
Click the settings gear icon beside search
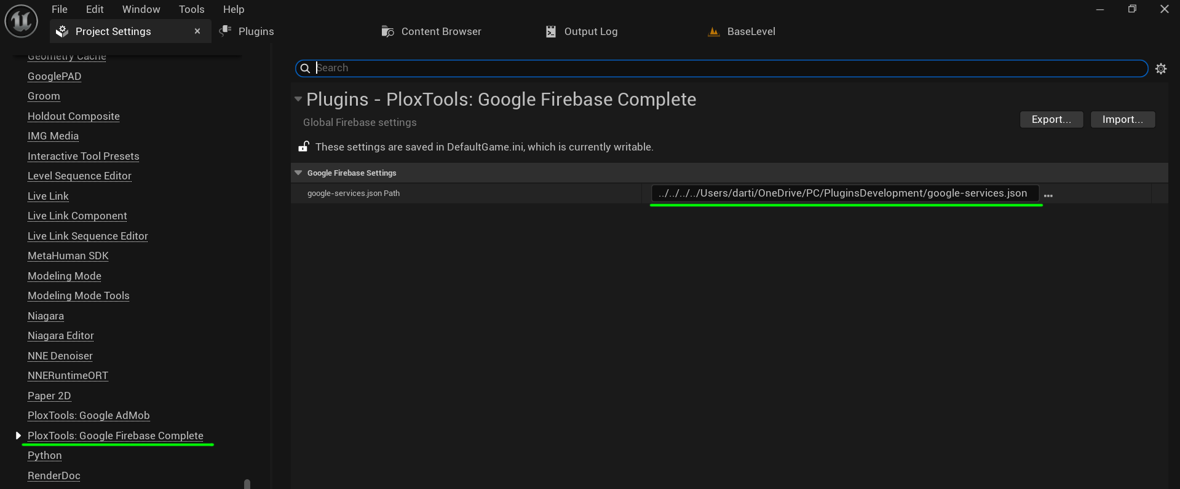click(1160, 69)
